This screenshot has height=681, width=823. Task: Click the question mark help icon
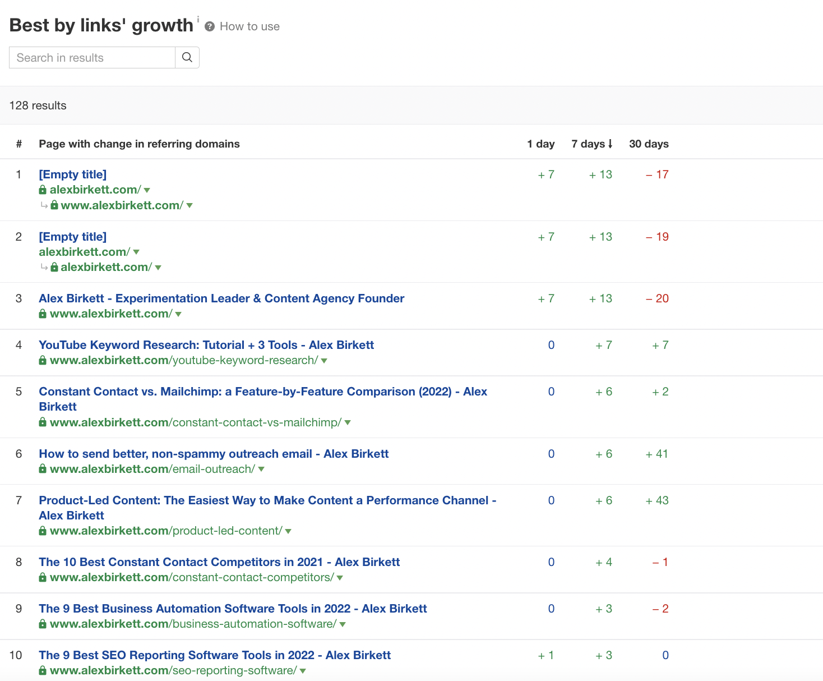[210, 26]
